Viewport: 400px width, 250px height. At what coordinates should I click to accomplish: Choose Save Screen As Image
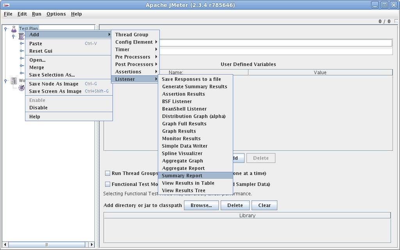(69, 91)
